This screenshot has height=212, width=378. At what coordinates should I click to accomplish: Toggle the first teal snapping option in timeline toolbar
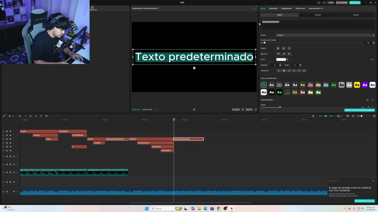click(320, 116)
